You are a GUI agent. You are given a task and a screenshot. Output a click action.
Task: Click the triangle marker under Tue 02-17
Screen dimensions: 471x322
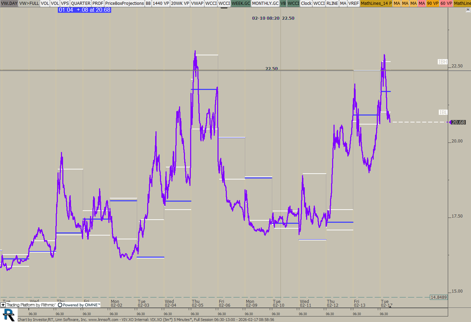click(x=390, y=306)
